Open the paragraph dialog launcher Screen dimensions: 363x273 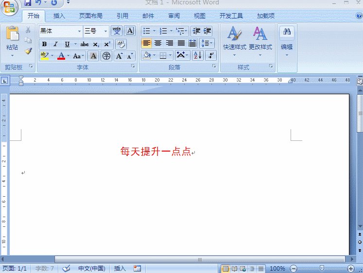[214, 66]
